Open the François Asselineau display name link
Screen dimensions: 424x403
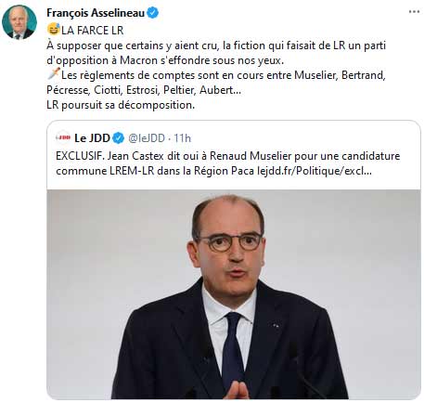point(96,13)
